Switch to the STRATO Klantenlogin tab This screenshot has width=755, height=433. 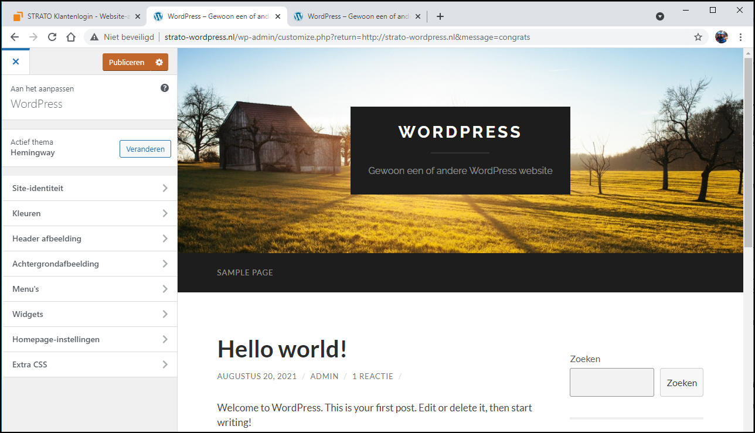point(77,16)
